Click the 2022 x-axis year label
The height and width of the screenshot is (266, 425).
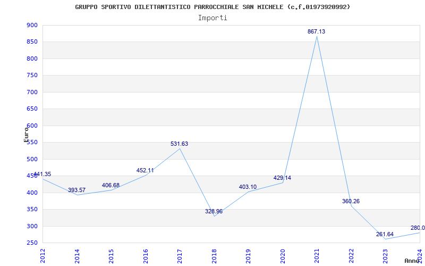[351, 256]
